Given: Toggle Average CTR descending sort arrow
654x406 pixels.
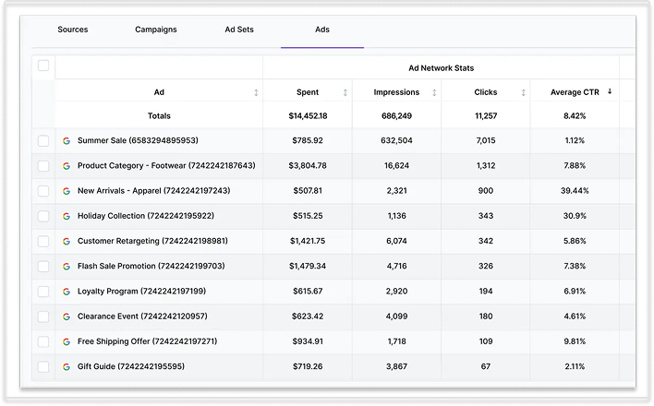Looking at the screenshot, I should pyautogui.click(x=610, y=91).
